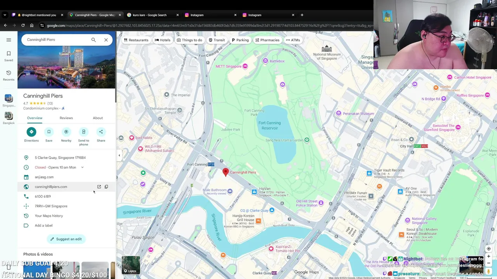Click the Send to phone icon
This screenshot has height=279, width=497.
pos(83,132)
